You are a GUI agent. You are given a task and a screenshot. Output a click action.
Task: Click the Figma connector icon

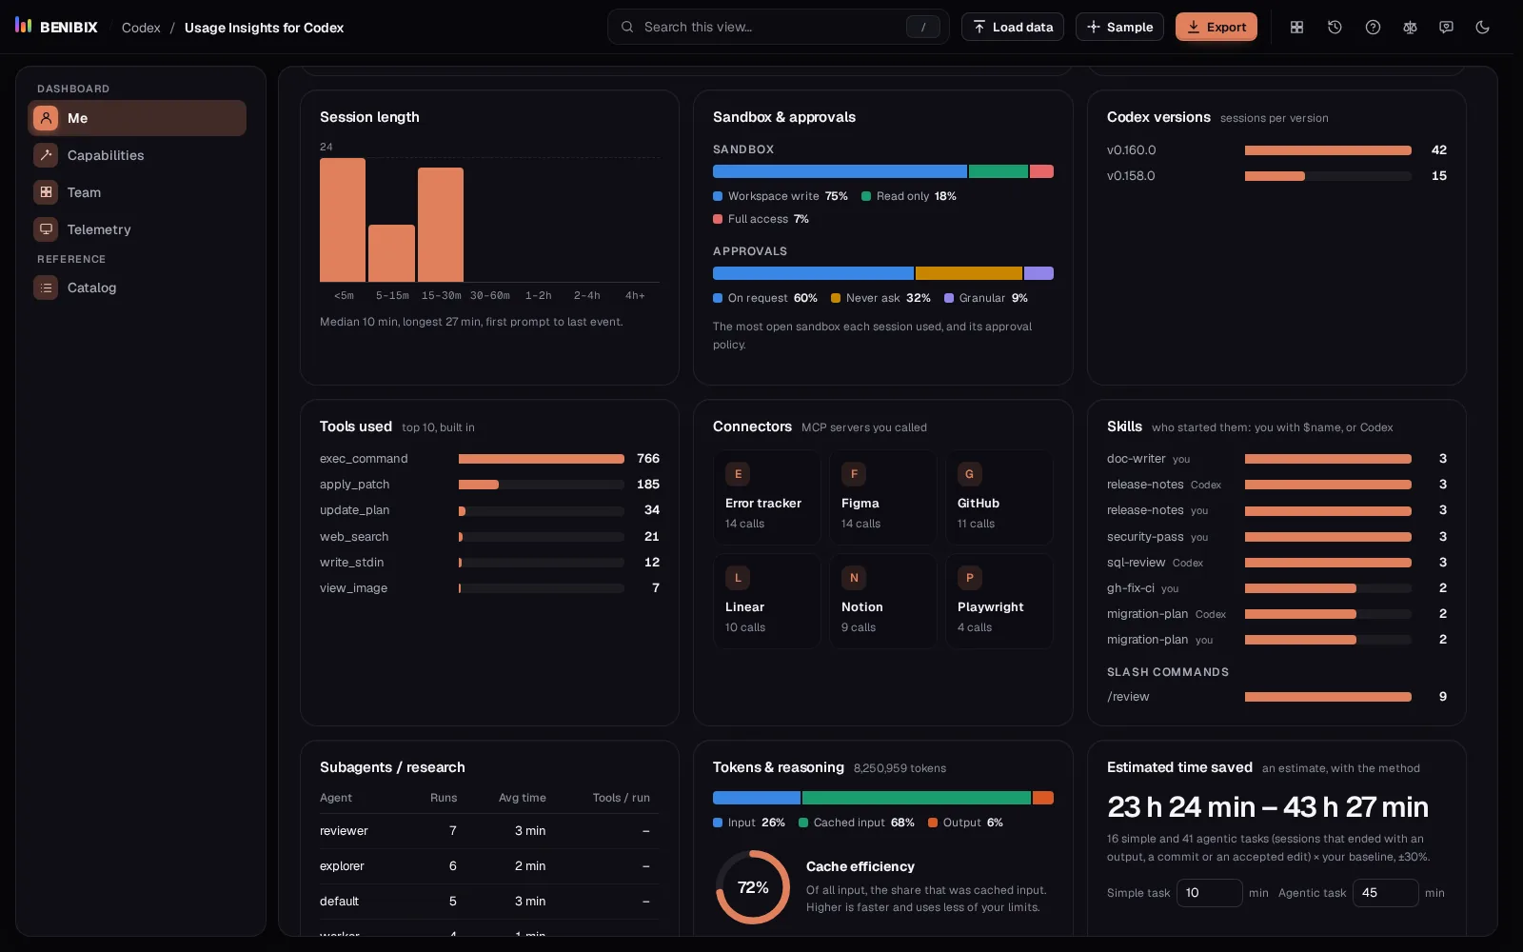(x=854, y=474)
